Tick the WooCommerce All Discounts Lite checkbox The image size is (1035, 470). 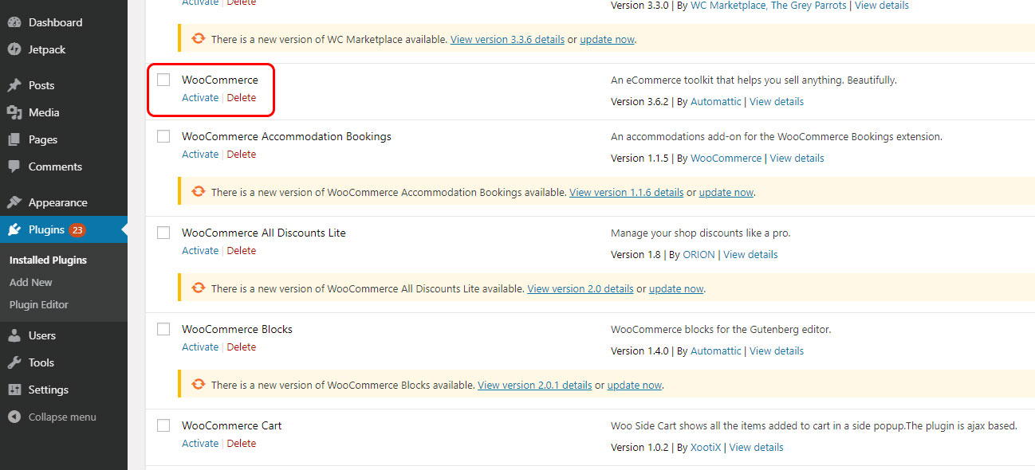(163, 233)
